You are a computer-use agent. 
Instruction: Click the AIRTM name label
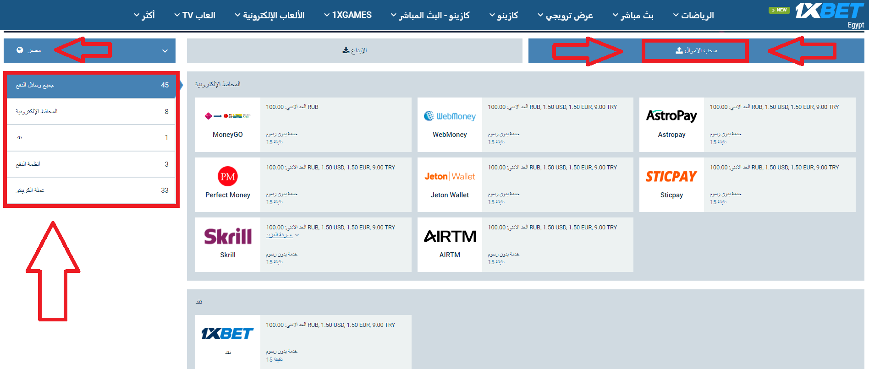point(450,255)
